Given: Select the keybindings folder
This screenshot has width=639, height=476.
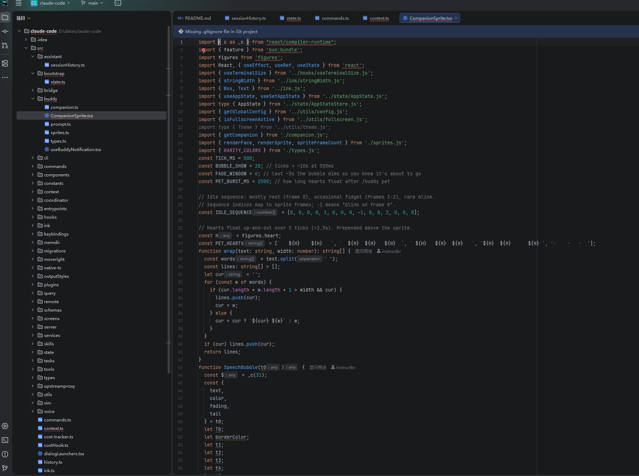Looking at the screenshot, I should [x=56, y=234].
